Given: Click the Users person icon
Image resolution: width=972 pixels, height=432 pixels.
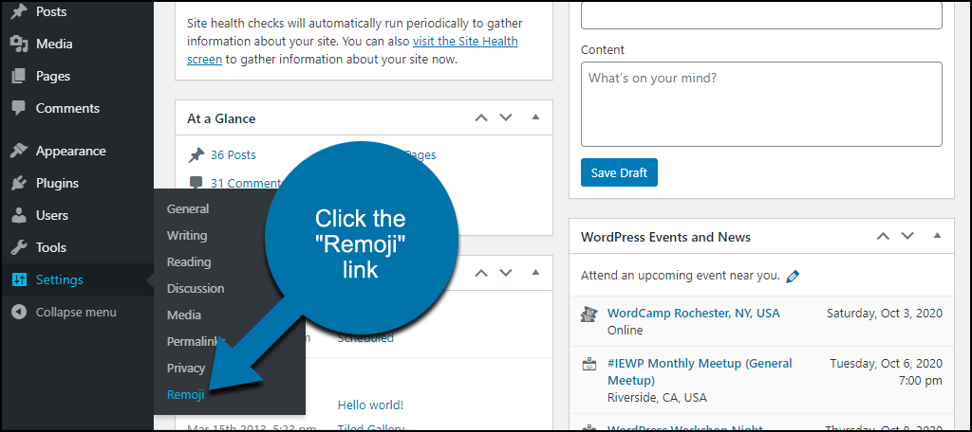Looking at the screenshot, I should coord(18,215).
